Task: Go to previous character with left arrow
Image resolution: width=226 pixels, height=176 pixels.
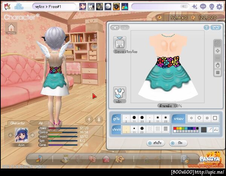Action: tap(11, 135)
